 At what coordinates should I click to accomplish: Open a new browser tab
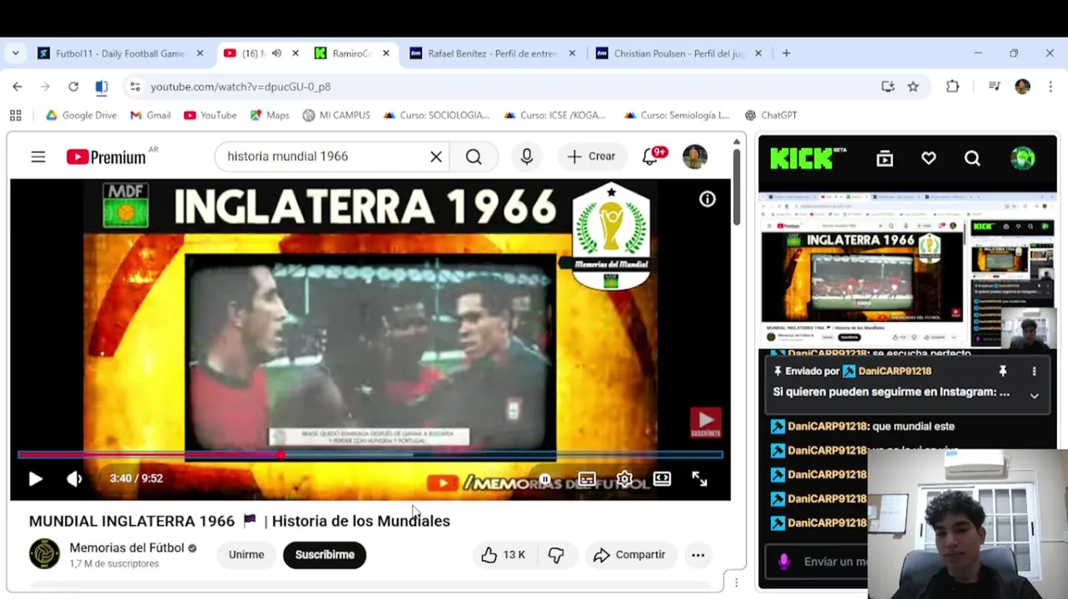click(786, 53)
